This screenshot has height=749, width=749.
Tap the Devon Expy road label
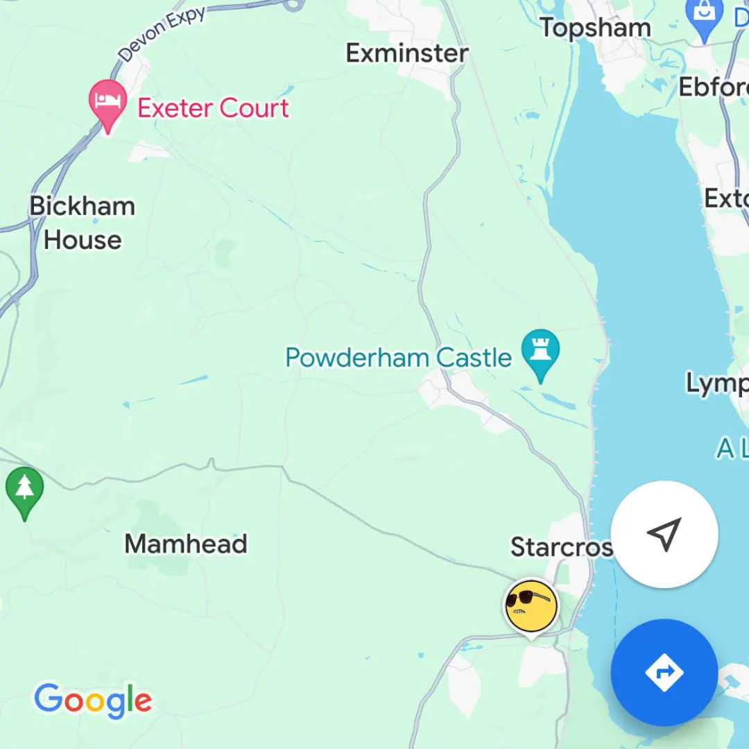[162, 35]
